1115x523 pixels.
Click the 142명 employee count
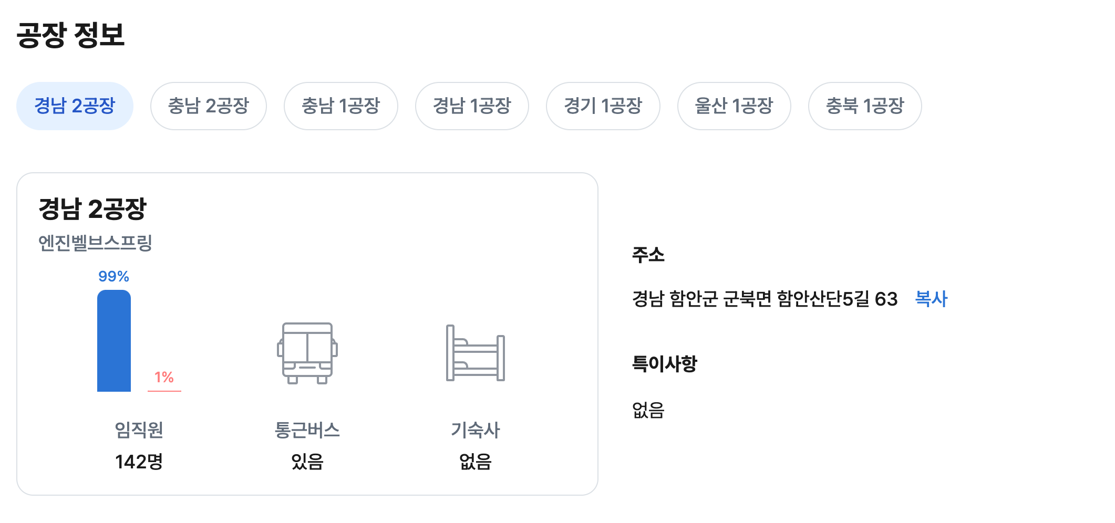pyautogui.click(x=139, y=462)
